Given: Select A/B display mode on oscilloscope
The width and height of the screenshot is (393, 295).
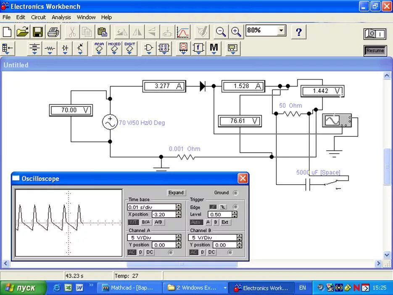Looking at the screenshot, I should 158,222.
